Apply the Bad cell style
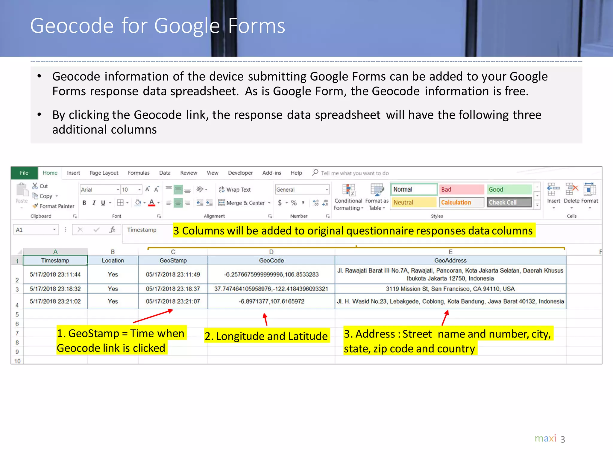The width and height of the screenshot is (613, 460). tap(462, 189)
